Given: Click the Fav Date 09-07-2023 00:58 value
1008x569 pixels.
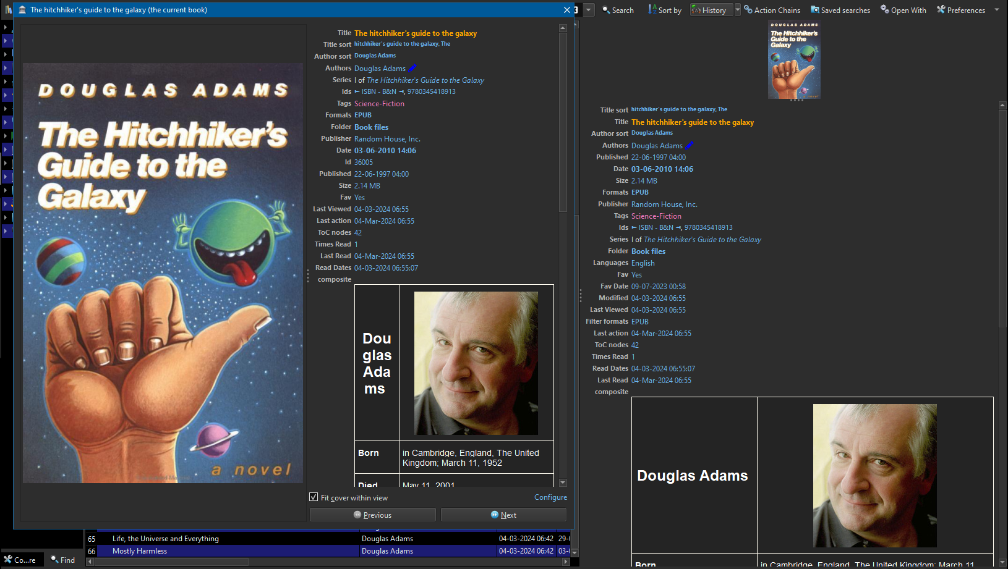Looking at the screenshot, I should click(x=659, y=287).
